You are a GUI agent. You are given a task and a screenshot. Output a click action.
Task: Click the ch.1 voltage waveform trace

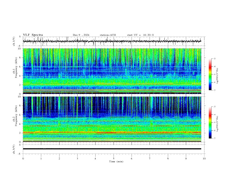point(112,41)
